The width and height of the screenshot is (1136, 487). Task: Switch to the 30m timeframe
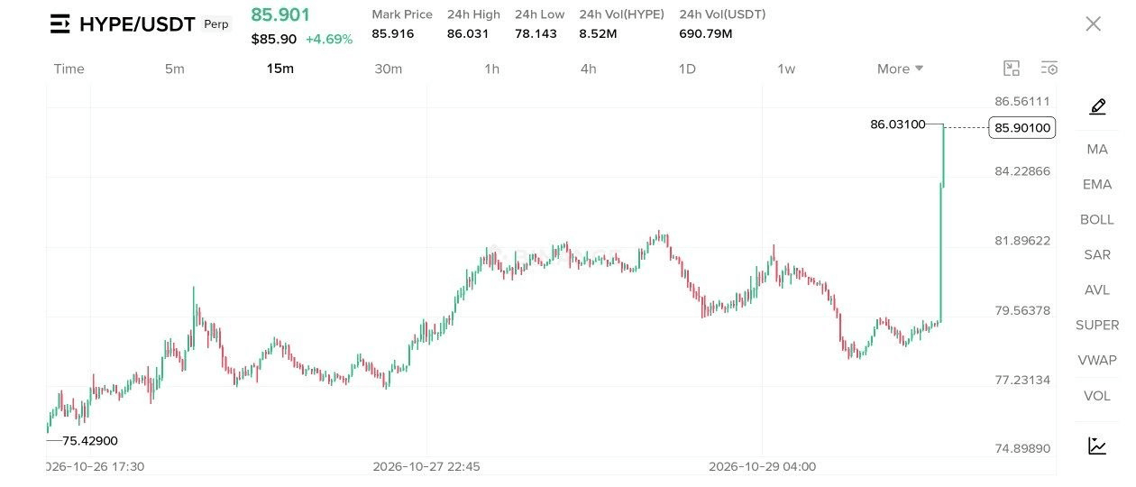[x=389, y=69]
